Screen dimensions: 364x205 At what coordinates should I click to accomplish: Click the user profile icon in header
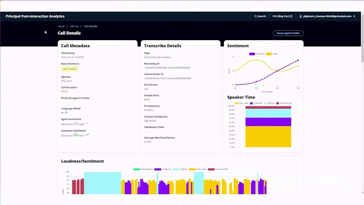pos(301,16)
